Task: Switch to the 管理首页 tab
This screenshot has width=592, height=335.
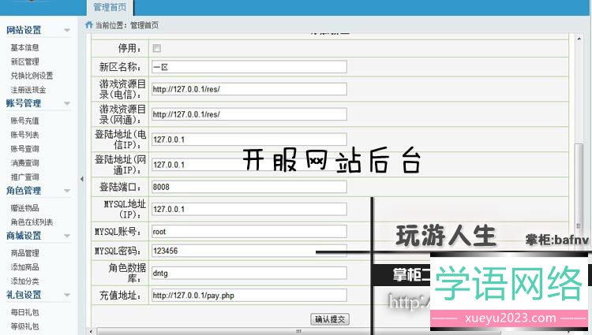Action: (108, 8)
